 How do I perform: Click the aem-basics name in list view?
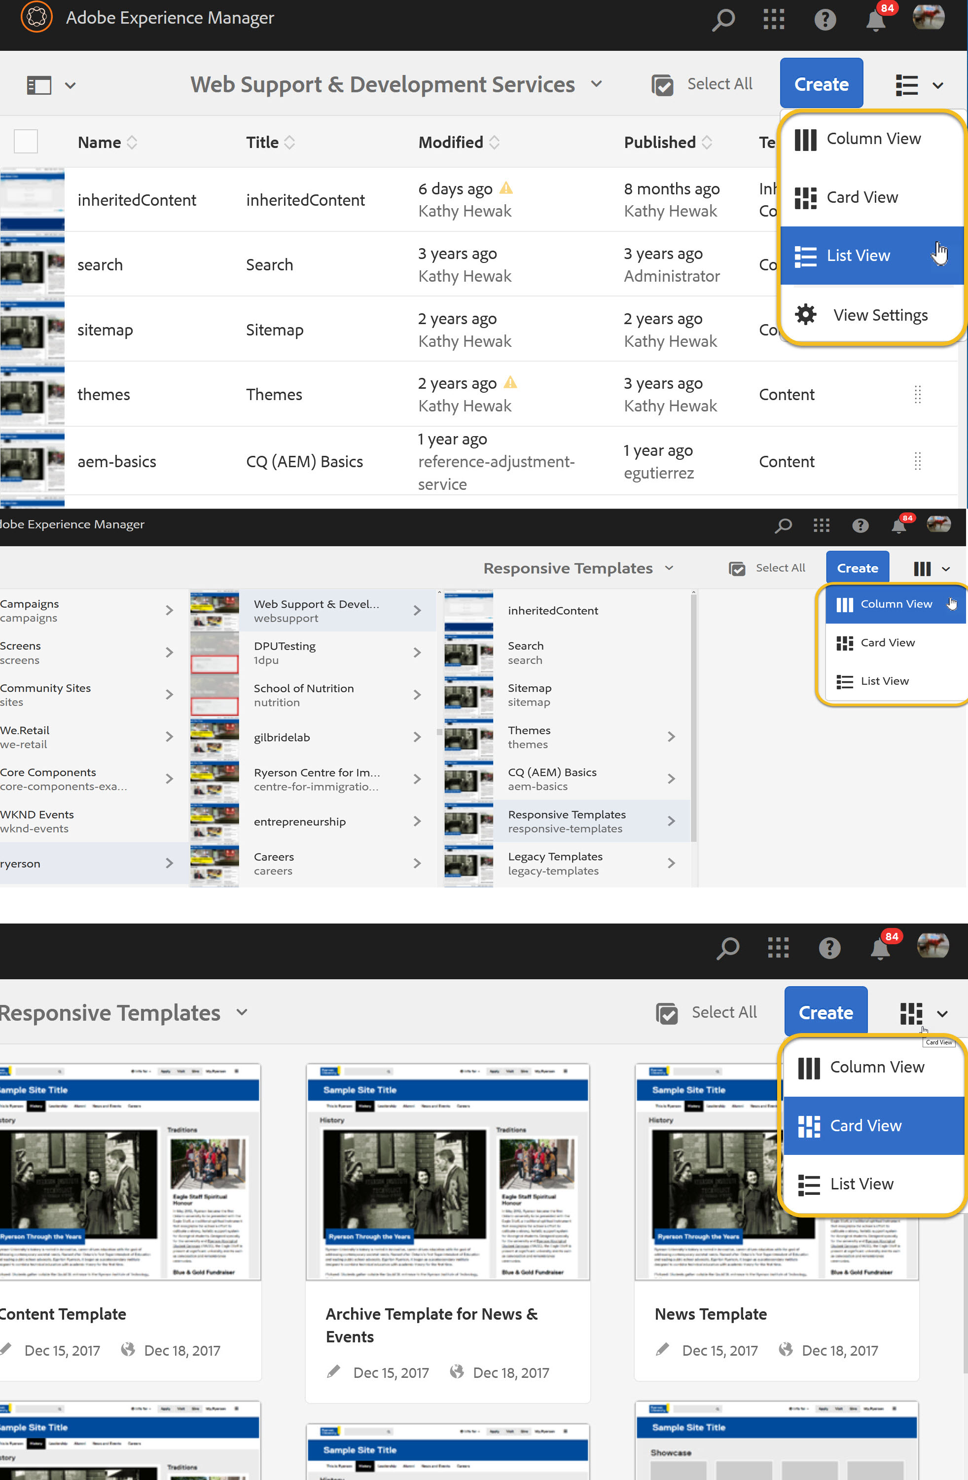coord(116,461)
